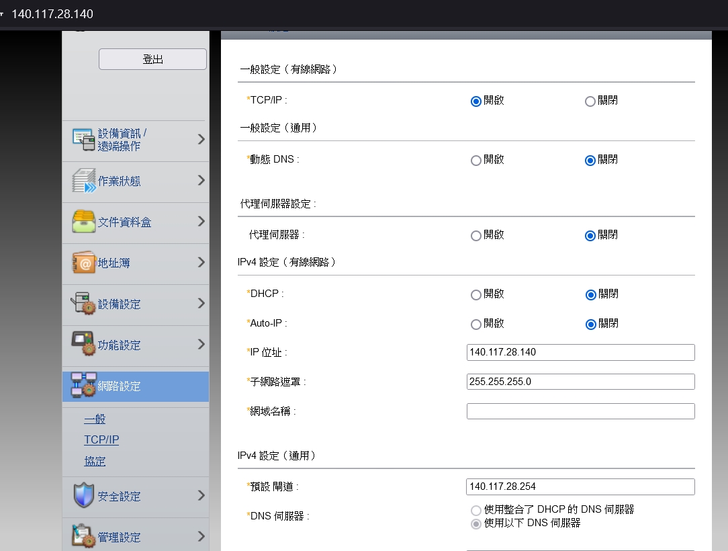
Task: Open the 網路設定 menu label
Action: pos(119,386)
